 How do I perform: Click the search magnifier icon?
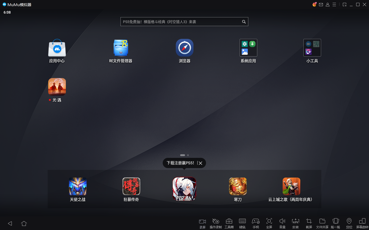coord(244,22)
